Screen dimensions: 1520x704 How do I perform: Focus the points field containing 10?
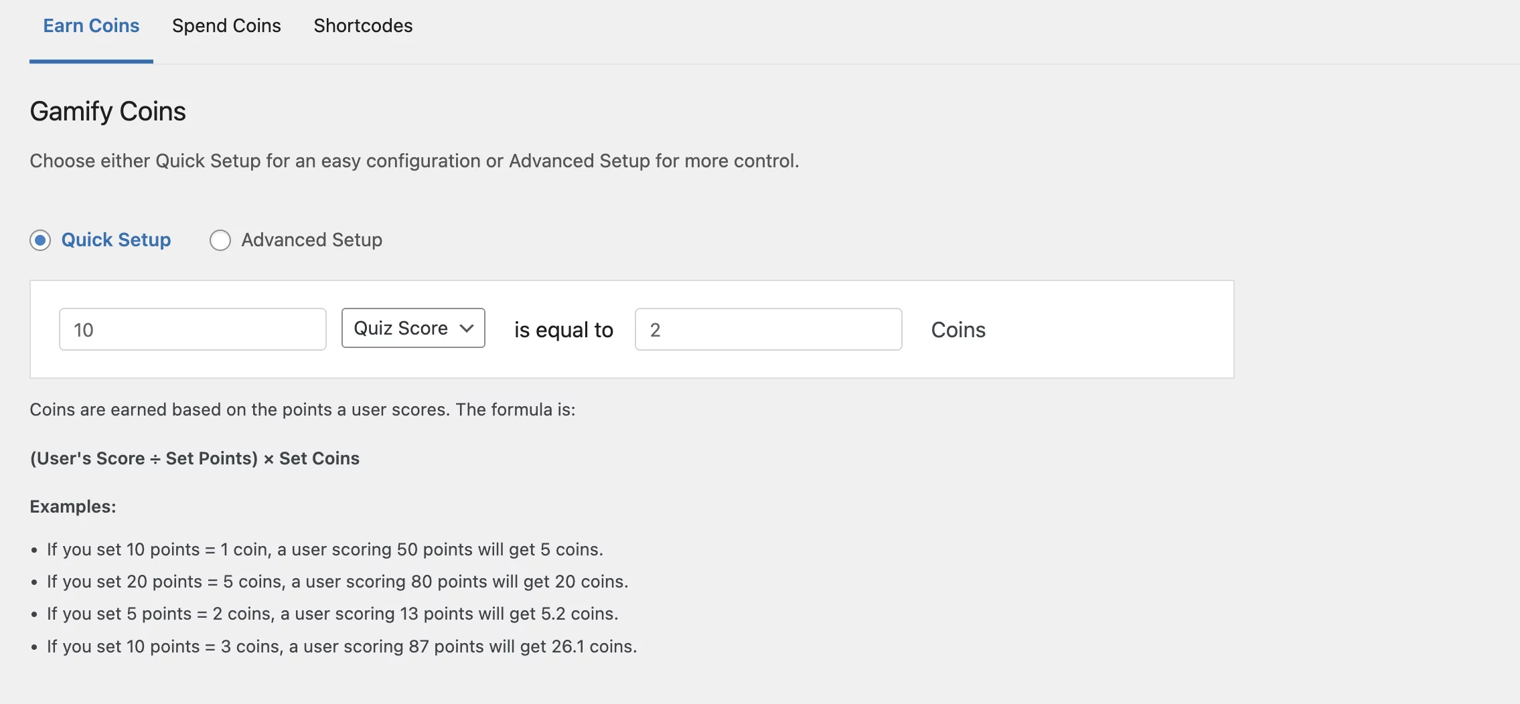click(x=192, y=329)
